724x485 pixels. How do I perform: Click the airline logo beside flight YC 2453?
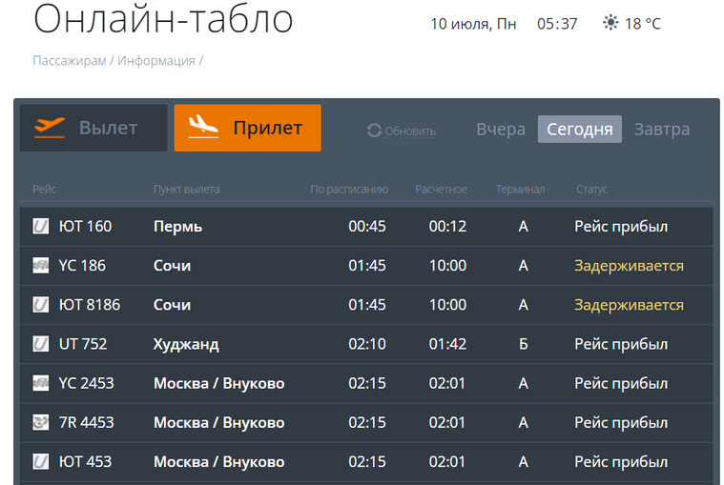tap(41, 383)
